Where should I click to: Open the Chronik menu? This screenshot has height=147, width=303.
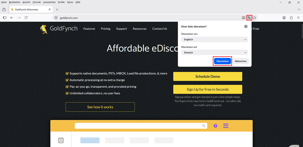[x=37, y=2]
